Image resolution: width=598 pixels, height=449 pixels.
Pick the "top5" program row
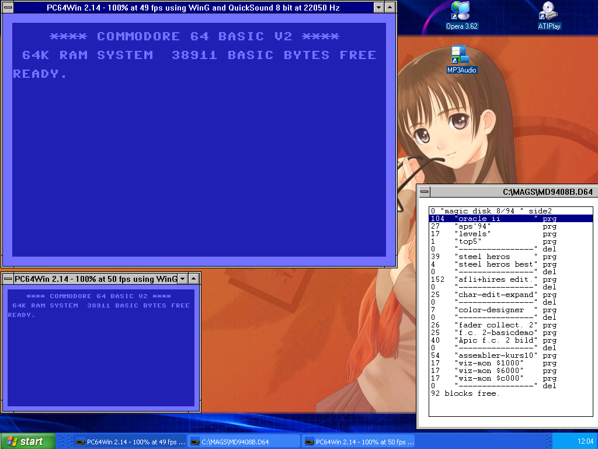pyautogui.click(x=511, y=241)
